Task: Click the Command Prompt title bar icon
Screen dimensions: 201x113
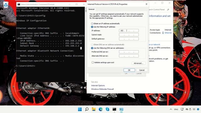Action: pyautogui.click(x=19, y=4)
